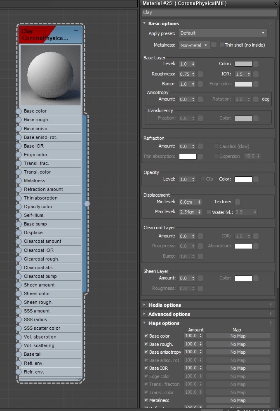Click the Self-illum. input socket
The height and width of the screenshot is (411, 280).
click(19, 215)
